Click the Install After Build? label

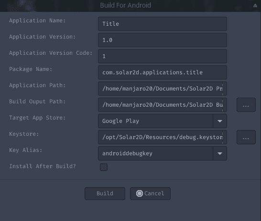pyautogui.click(x=43, y=166)
